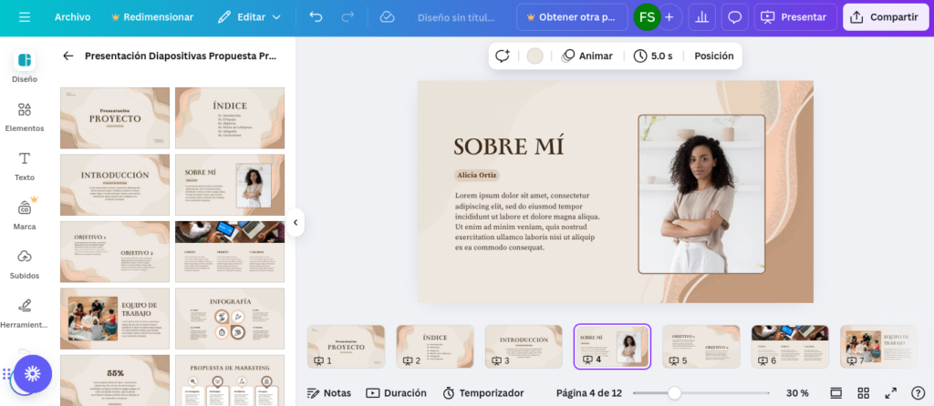Image resolution: width=934 pixels, height=406 pixels.
Task: Open the Diseño sidebar tab
Action: point(25,66)
